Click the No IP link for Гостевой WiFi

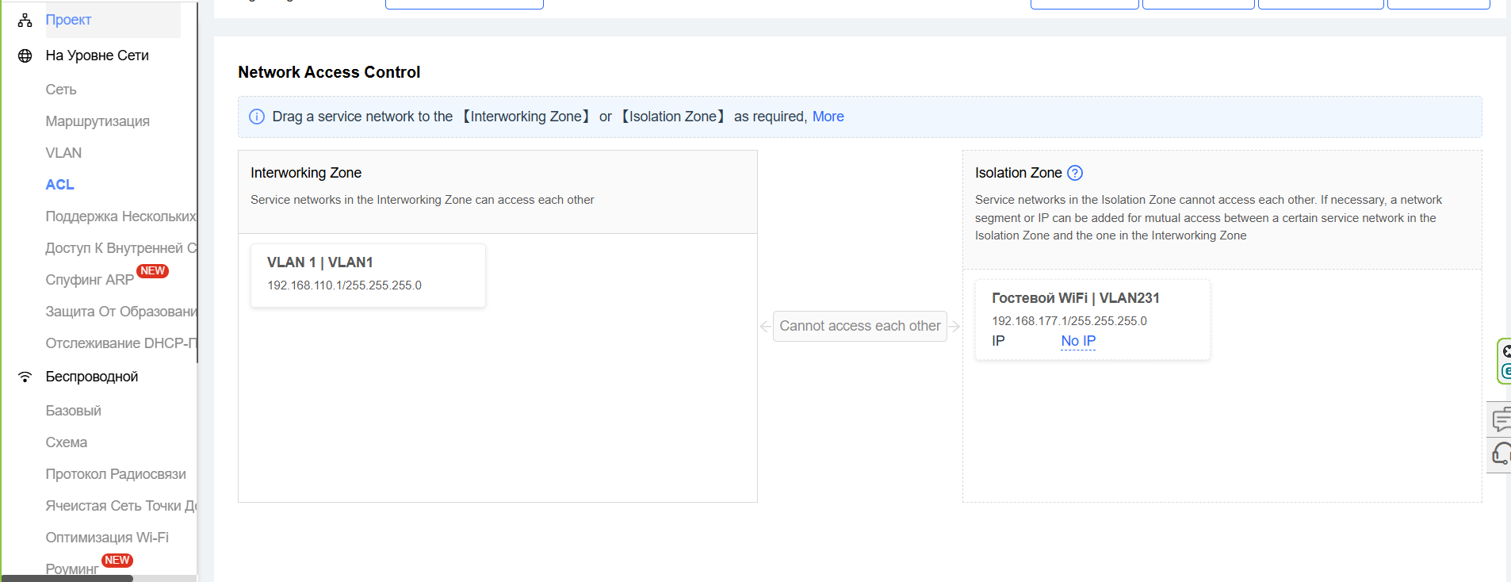click(1078, 341)
